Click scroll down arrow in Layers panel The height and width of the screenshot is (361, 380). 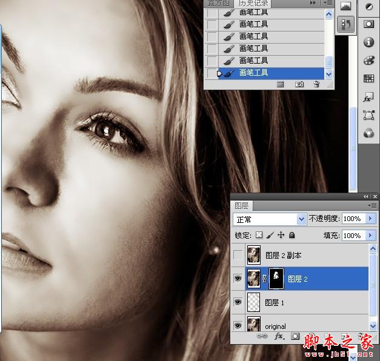(373, 326)
